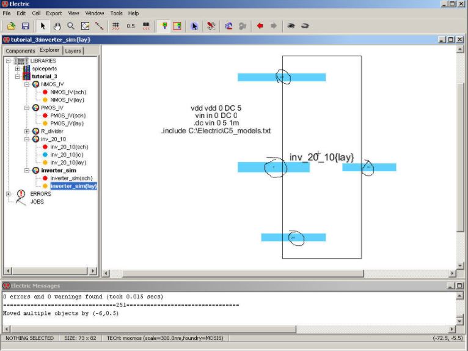Click the red left arrow icon
This screenshot has width=468, height=351.
pyautogui.click(x=260, y=26)
